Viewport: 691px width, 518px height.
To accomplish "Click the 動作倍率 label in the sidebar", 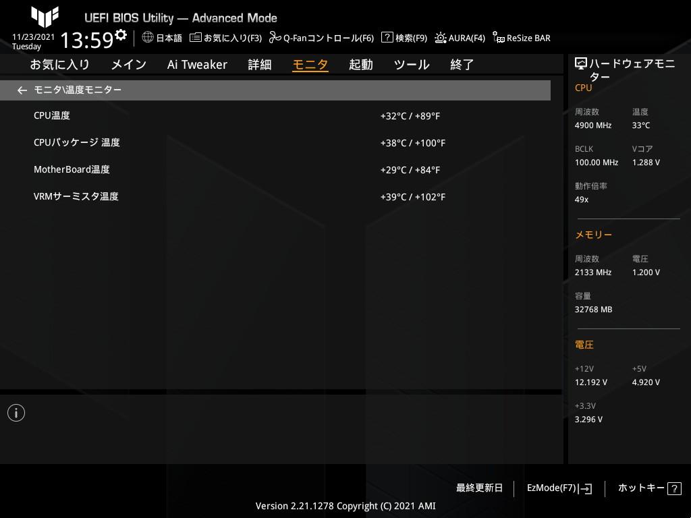I will [x=591, y=186].
